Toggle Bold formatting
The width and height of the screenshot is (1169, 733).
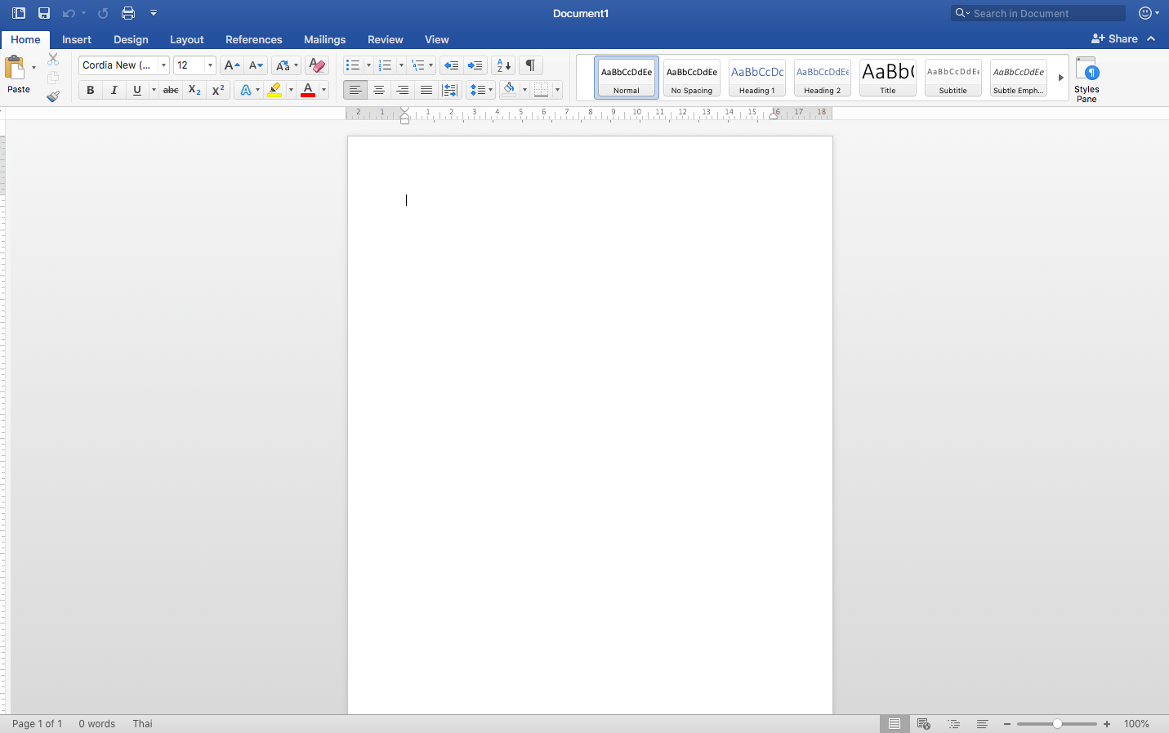point(91,90)
